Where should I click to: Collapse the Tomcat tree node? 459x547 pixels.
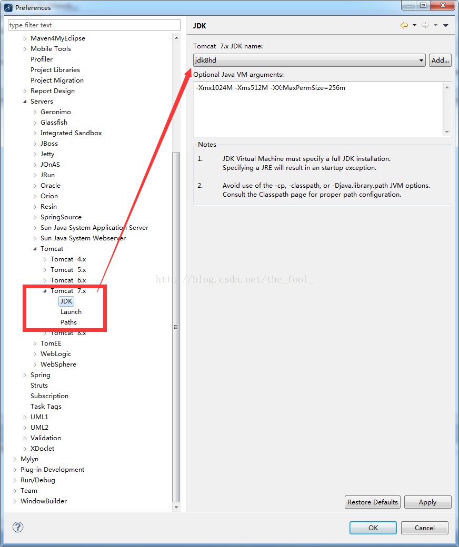[x=35, y=249]
